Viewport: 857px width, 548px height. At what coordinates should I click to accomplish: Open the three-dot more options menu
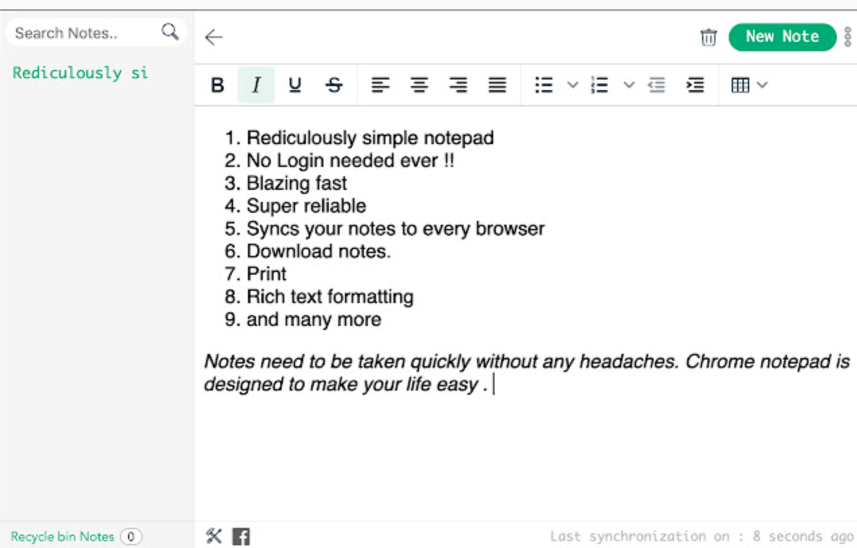click(848, 37)
